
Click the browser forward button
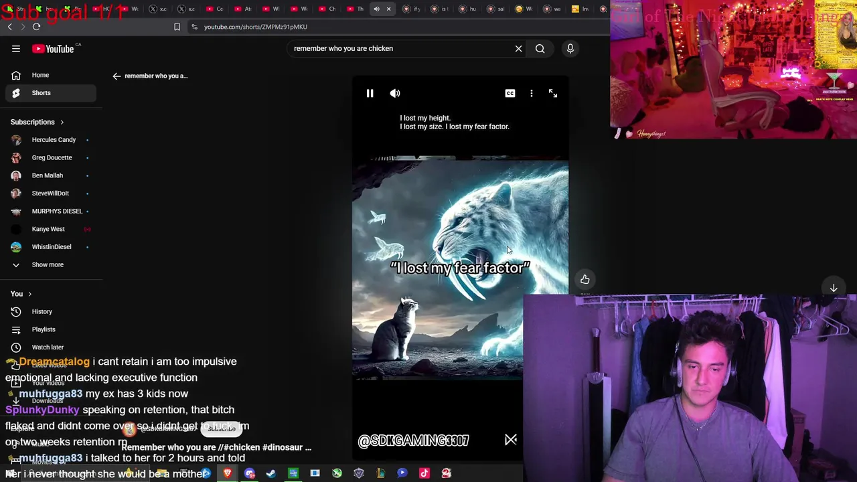[x=22, y=27]
